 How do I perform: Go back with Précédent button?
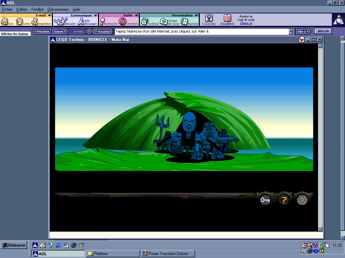click(42, 31)
